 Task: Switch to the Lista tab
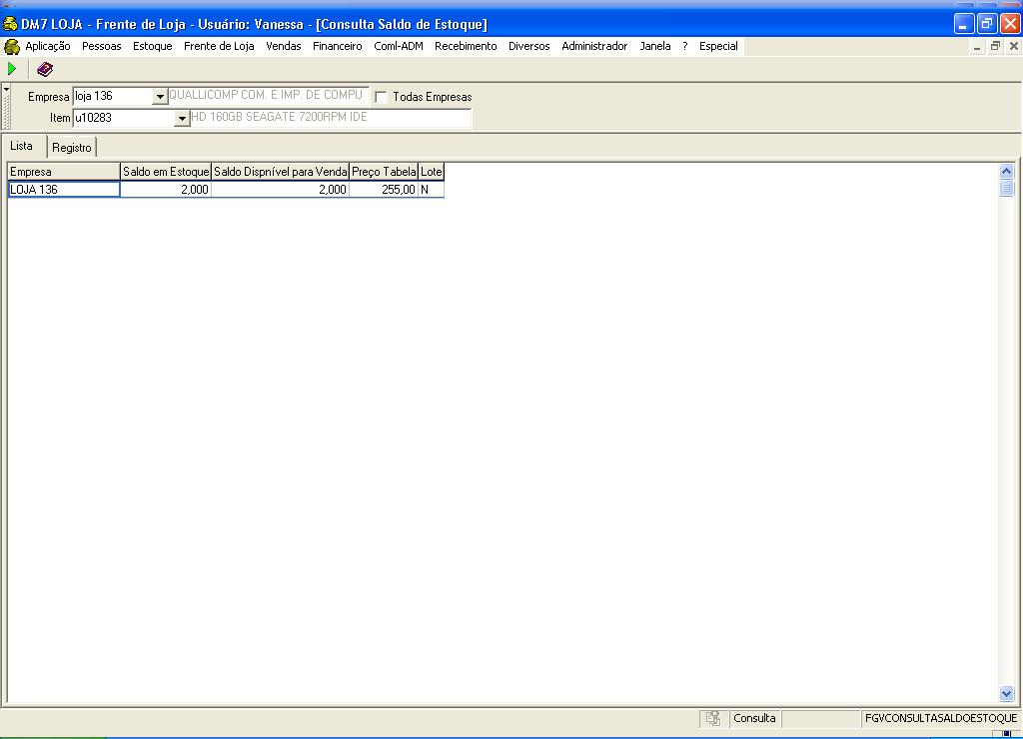[x=22, y=146]
